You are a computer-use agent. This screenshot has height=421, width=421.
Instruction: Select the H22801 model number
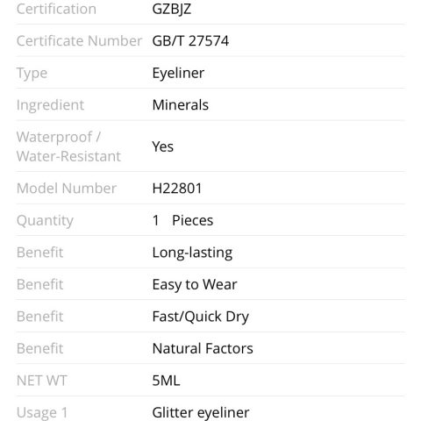tap(177, 189)
